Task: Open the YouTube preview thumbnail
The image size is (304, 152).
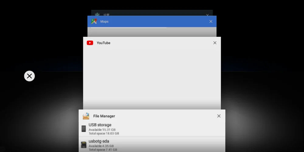Action: click(152, 79)
